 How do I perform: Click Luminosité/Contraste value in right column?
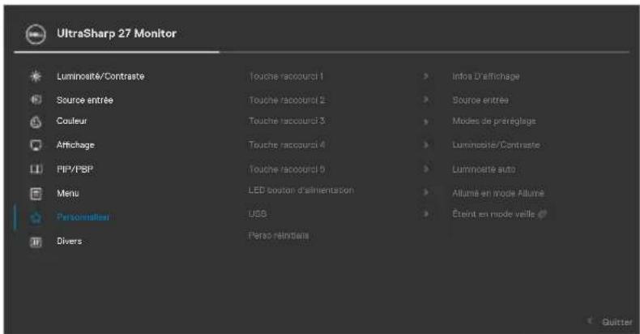click(496, 145)
